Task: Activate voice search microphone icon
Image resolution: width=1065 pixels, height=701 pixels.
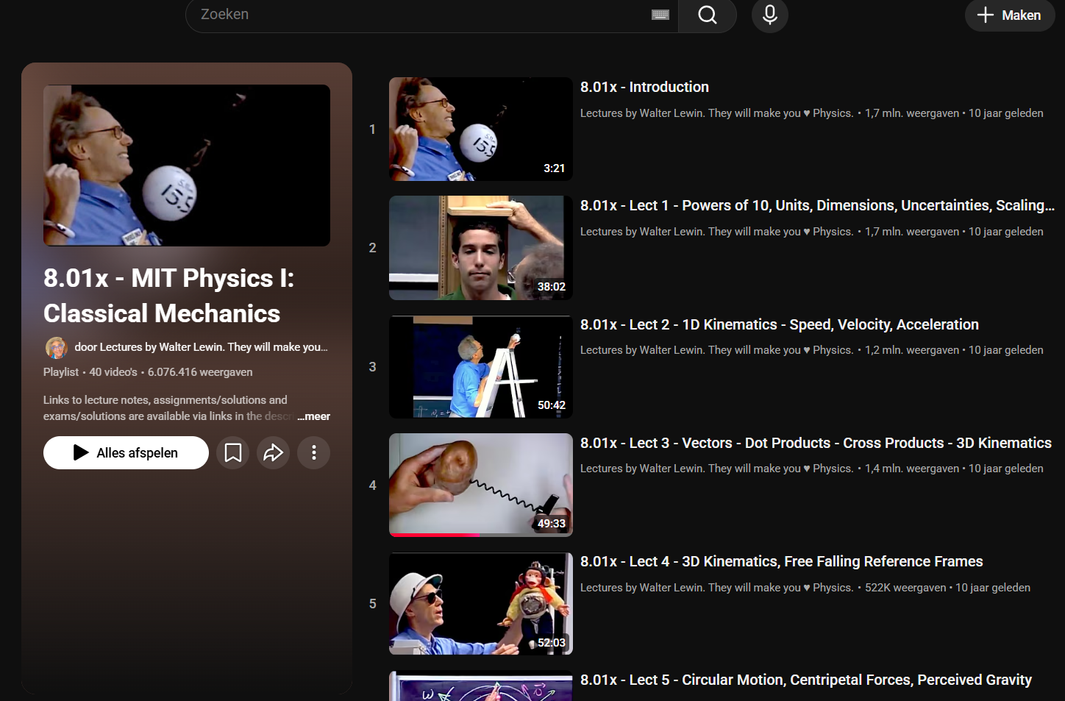Action: (x=769, y=15)
